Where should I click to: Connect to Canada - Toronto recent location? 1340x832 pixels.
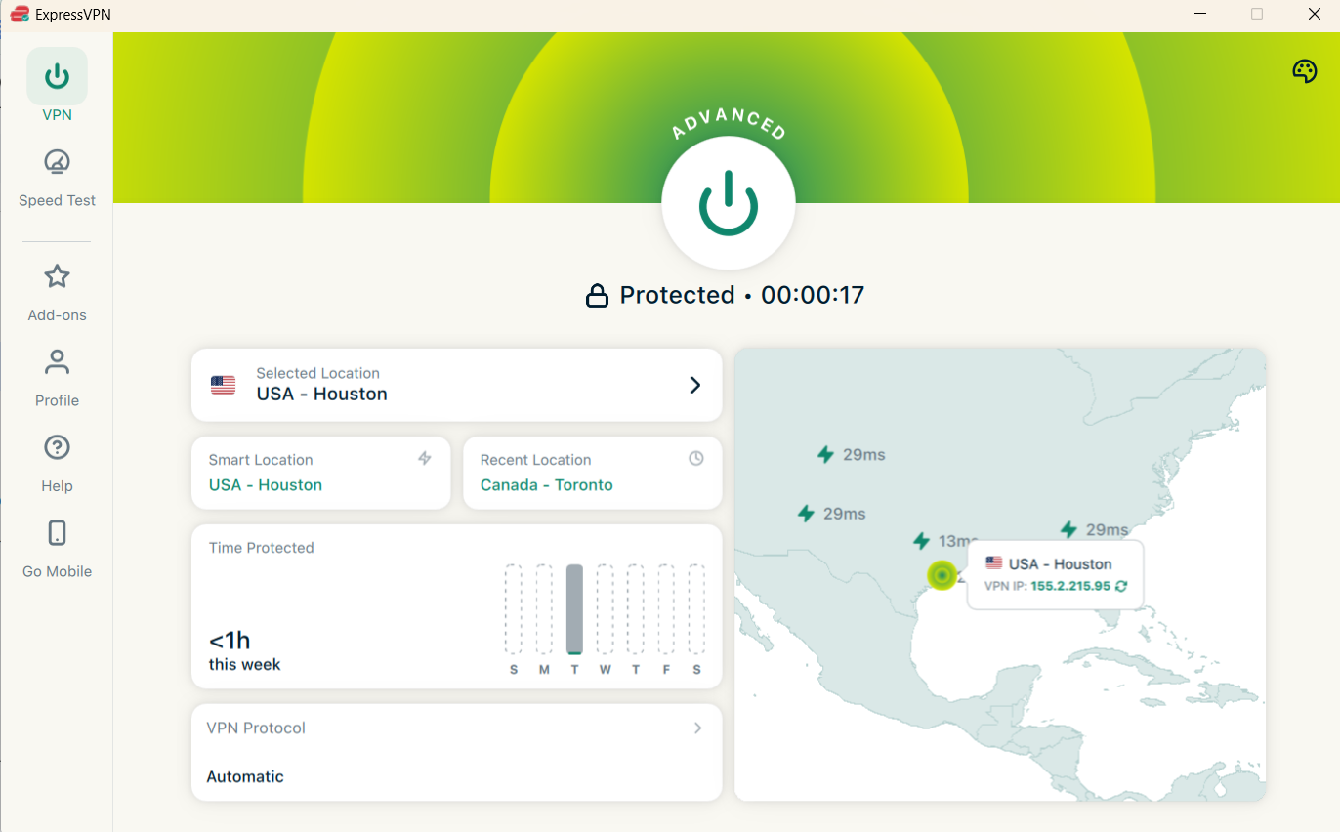coord(546,484)
